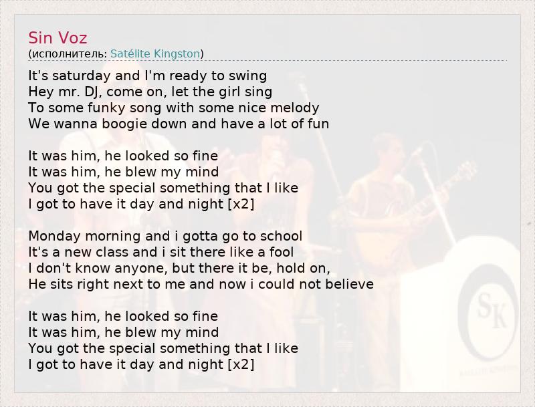Click the "I don't know anyone" lyric line
Viewport: 535px width, 407px height.
click(179, 268)
